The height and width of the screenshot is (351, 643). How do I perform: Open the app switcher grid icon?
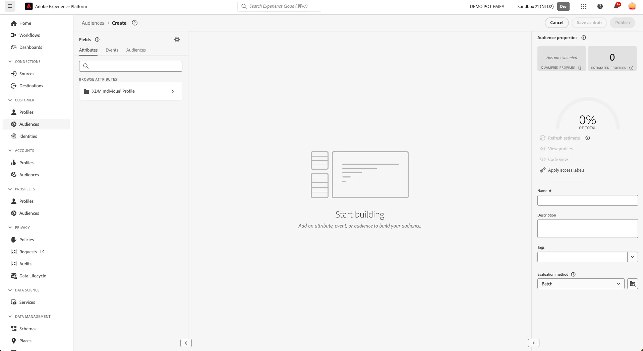[x=584, y=6]
